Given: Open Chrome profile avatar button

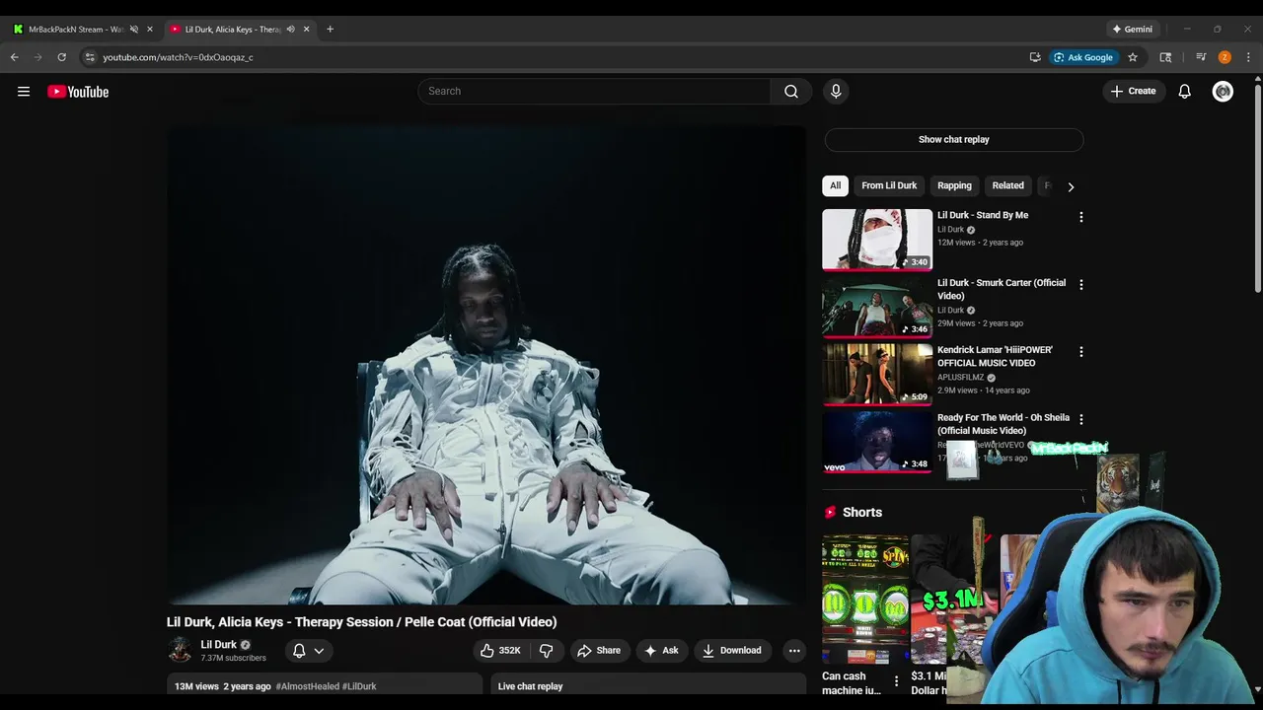Looking at the screenshot, I should 1225,57.
